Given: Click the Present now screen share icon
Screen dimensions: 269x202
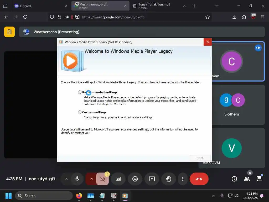Looking at the screenshot, I should [x=152, y=179].
